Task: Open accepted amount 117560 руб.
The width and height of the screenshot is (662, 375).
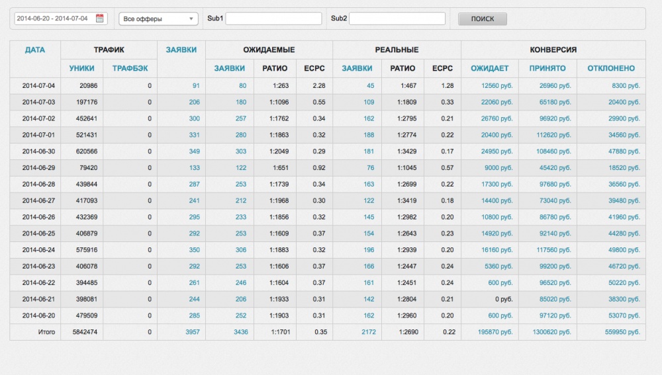Action: (x=553, y=250)
